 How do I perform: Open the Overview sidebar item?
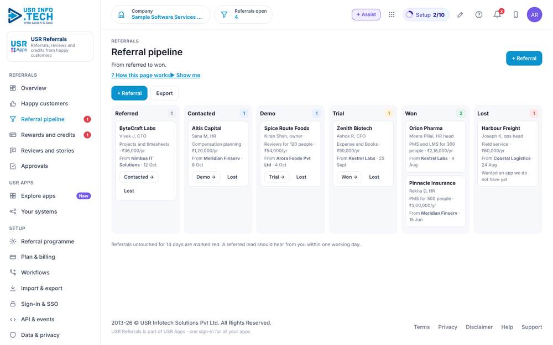50,88
